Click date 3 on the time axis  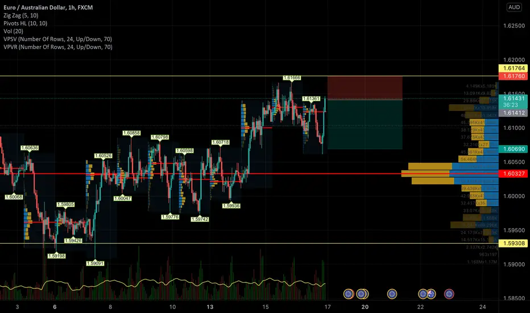pos(17,307)
